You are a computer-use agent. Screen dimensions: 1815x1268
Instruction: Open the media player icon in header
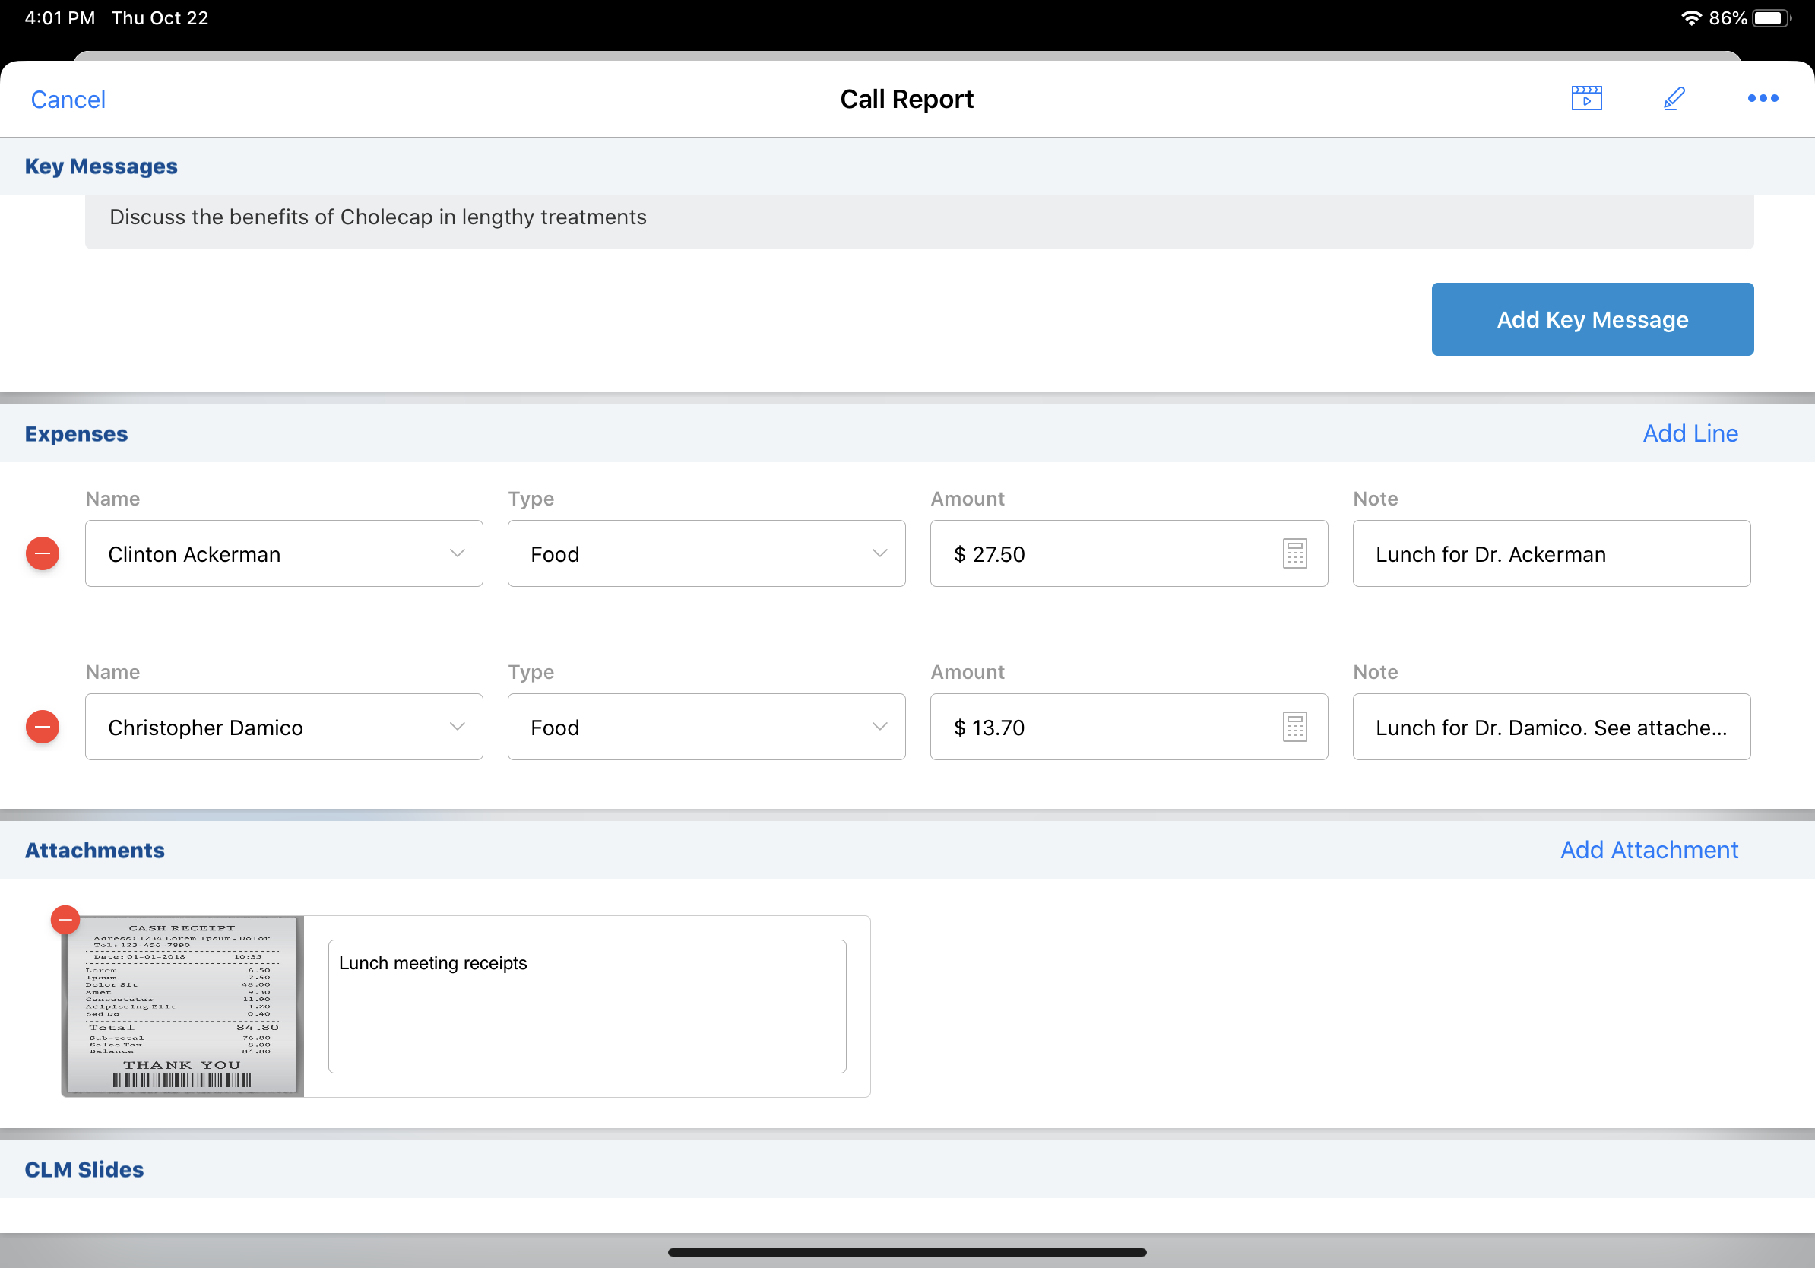(1585, 99)
